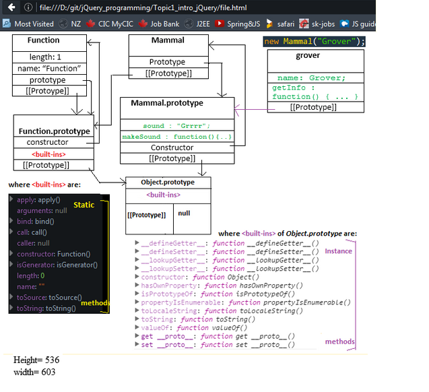Expand the hasOwnProperty property
Screen dimensions: 429x392
tap(137, 285)
